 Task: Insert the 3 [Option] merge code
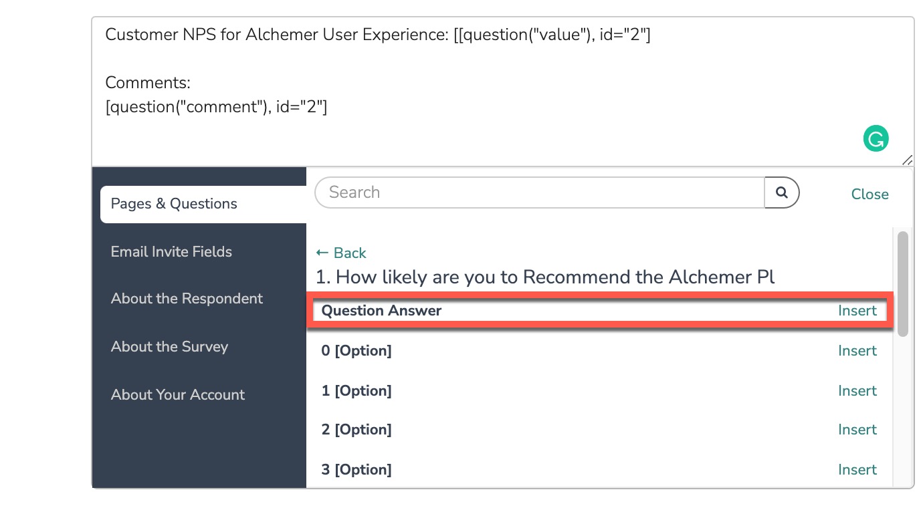pos(857,470)
